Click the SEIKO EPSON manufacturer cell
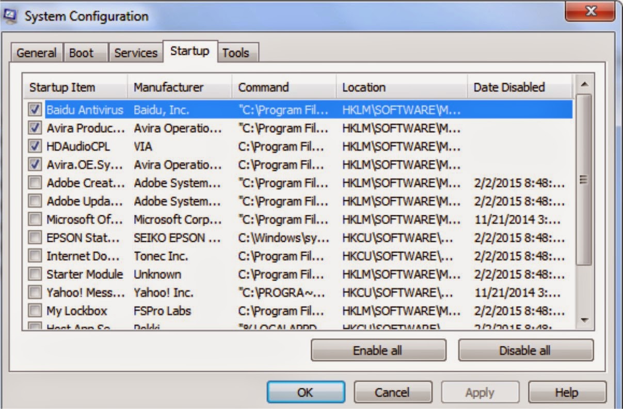The height and width of the screenshot is (409, 623). [177, 238]
